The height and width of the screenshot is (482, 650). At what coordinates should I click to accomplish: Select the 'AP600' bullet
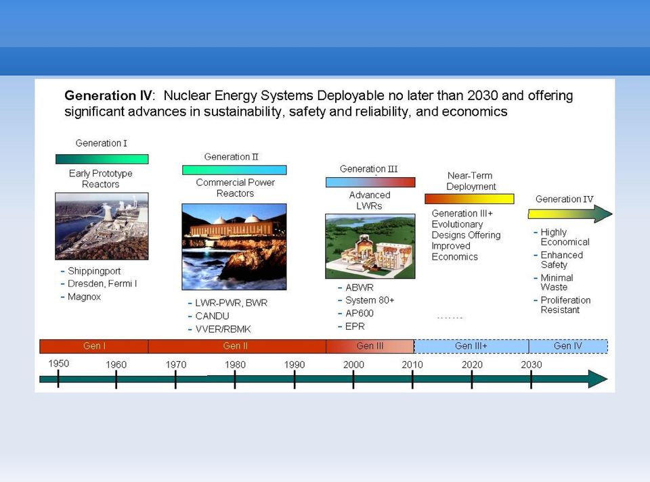355,313
